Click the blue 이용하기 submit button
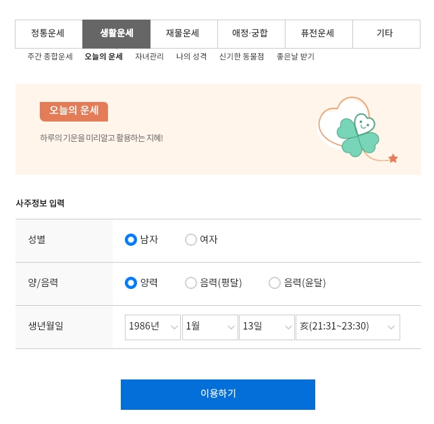The image size is (434, 424). (218, 394)
